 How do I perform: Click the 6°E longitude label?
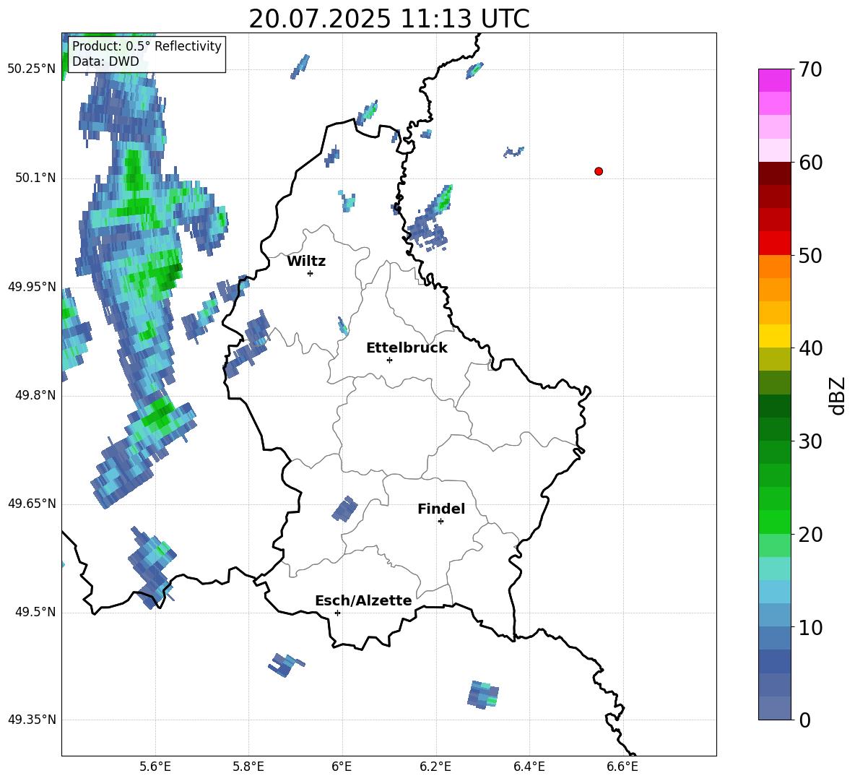tap(342, 767)
